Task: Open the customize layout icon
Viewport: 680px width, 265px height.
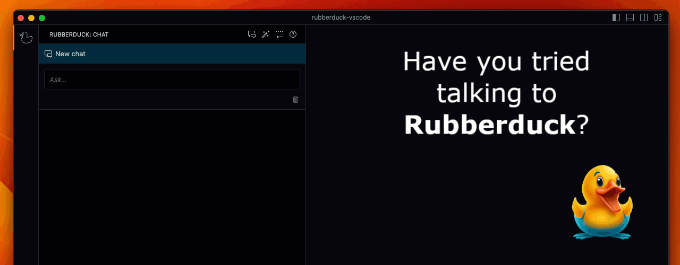Action: pos(658,17)
